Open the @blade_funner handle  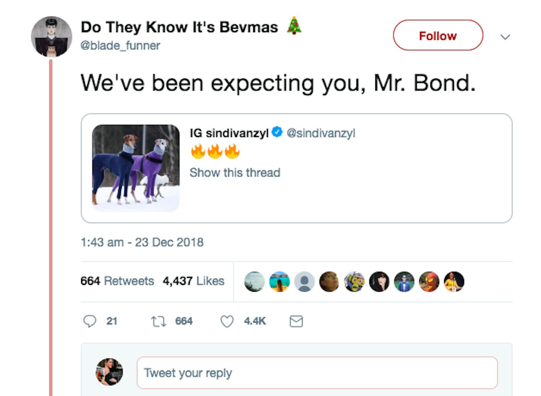tap(120, 45)
